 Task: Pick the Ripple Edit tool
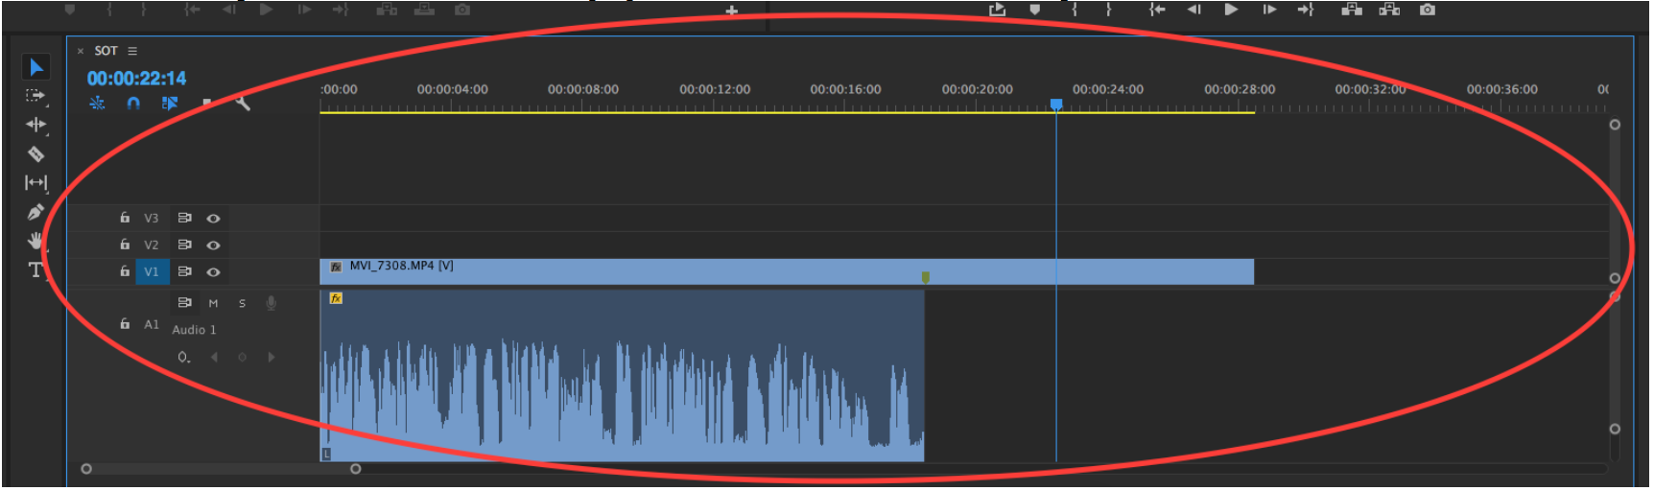35,125
